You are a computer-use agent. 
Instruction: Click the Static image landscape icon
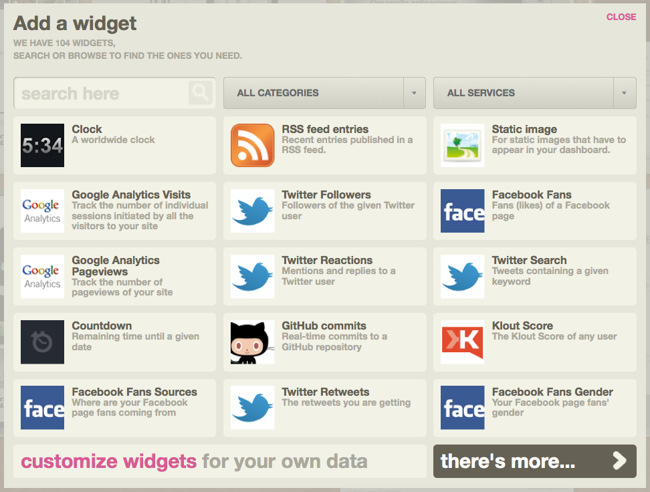pos(462,145)
